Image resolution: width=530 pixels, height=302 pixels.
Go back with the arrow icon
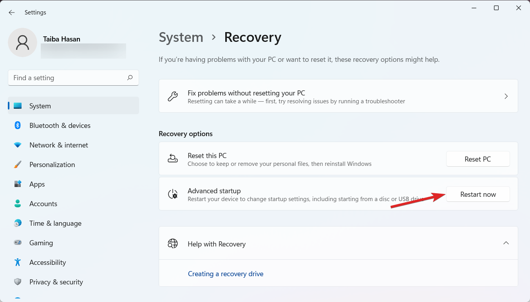[12, 13]
